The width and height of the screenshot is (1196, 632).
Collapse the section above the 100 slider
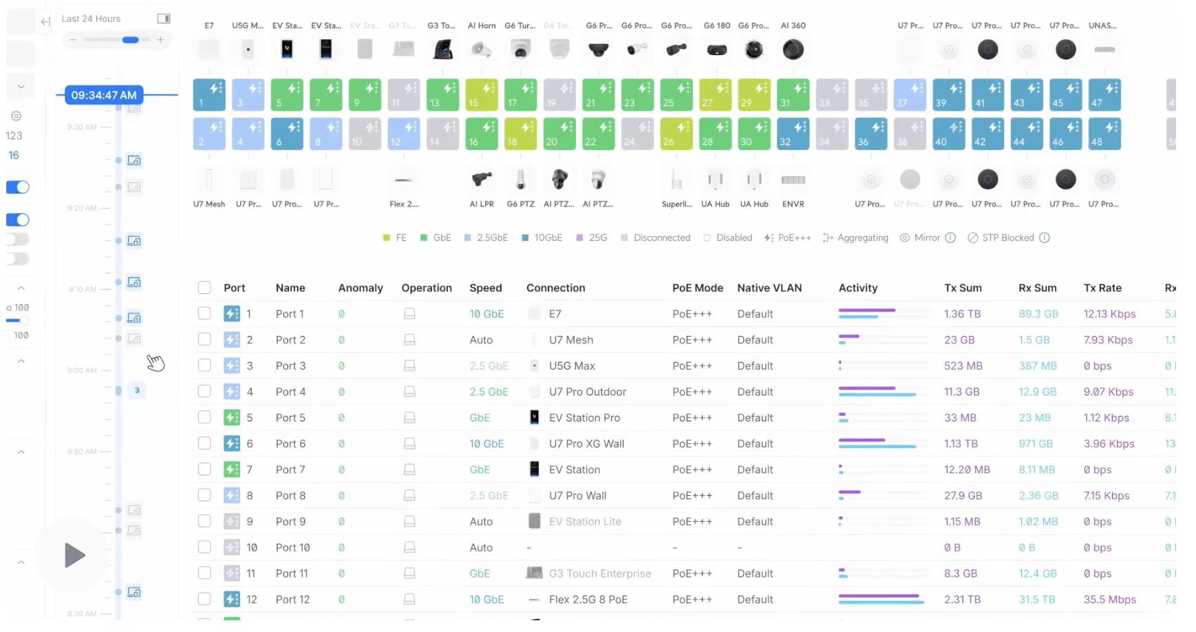(21, 288)
